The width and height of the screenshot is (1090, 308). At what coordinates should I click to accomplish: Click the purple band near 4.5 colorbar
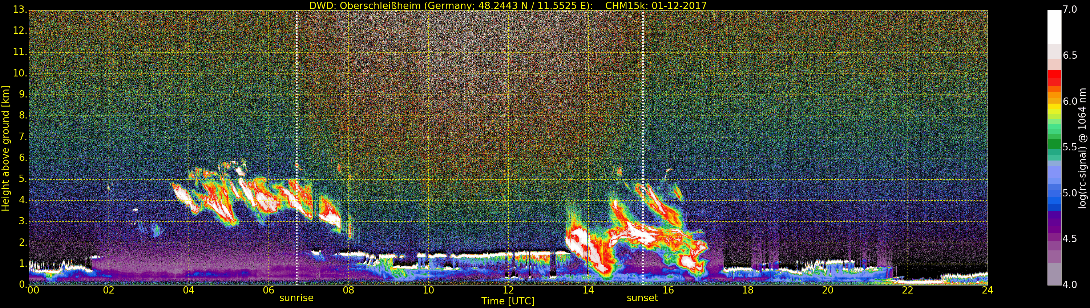tap(1054, 236)
